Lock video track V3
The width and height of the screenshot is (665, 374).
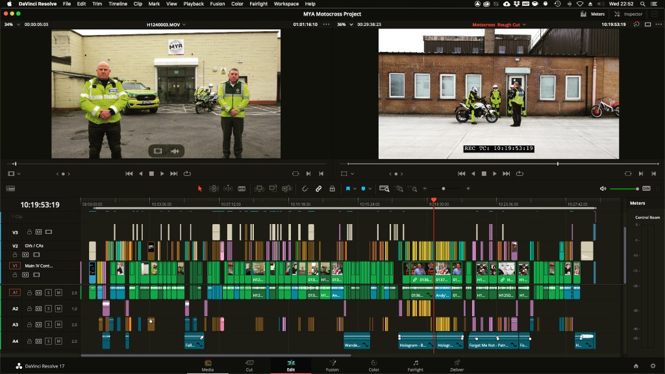pos(29,232)
